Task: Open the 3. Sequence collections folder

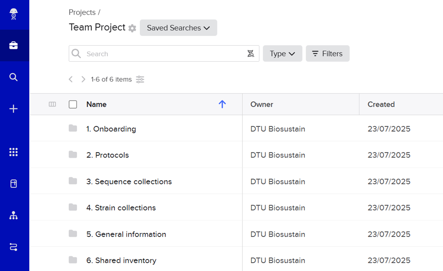Action: 129,181
